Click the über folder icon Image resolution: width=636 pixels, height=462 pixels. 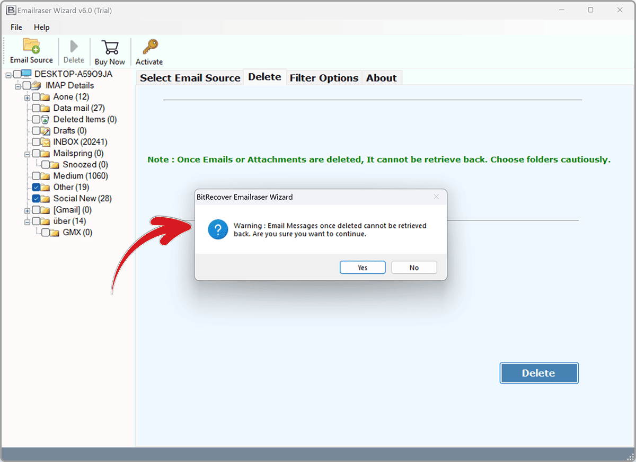pyautogui.click(x=46, y=221)
